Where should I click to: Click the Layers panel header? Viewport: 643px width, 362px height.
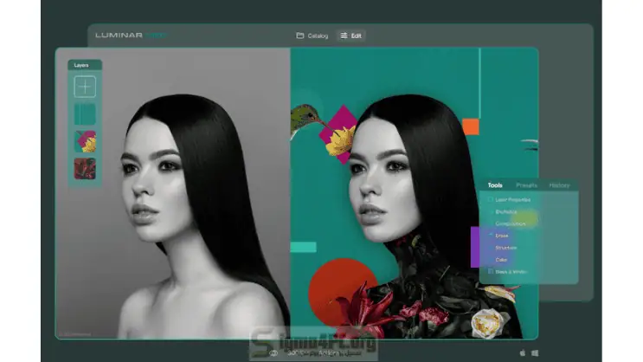[x=85, y=65]
